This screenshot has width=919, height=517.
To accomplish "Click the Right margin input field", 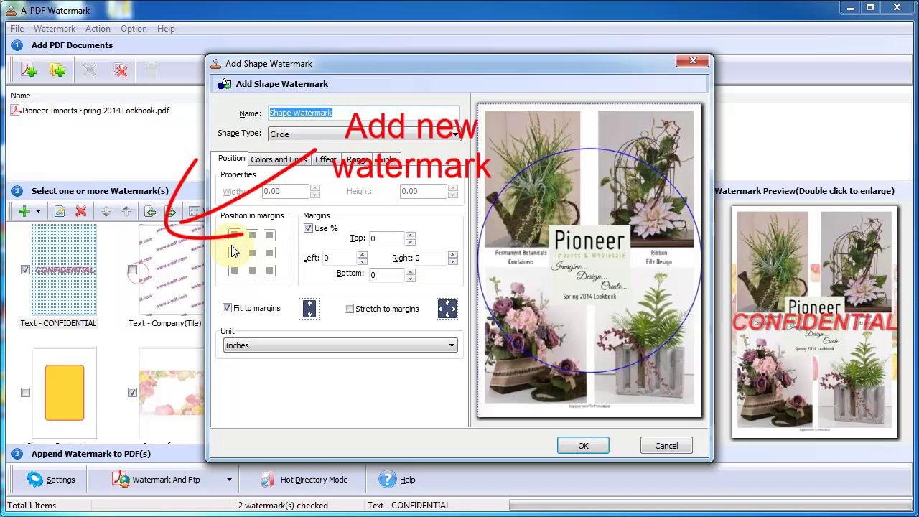I will [430, 258].
